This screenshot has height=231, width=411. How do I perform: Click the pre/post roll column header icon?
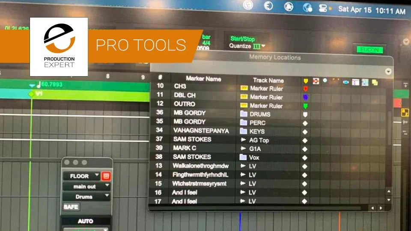(335, 81)
